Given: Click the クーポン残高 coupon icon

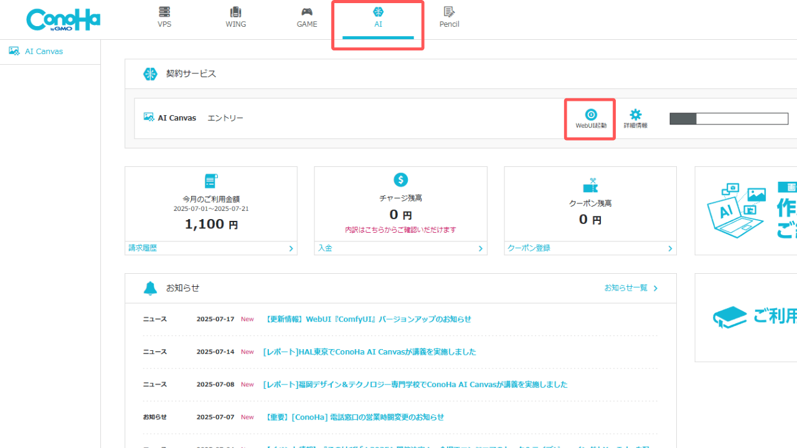Looking at the screenshot, I should tap(590, 185).
